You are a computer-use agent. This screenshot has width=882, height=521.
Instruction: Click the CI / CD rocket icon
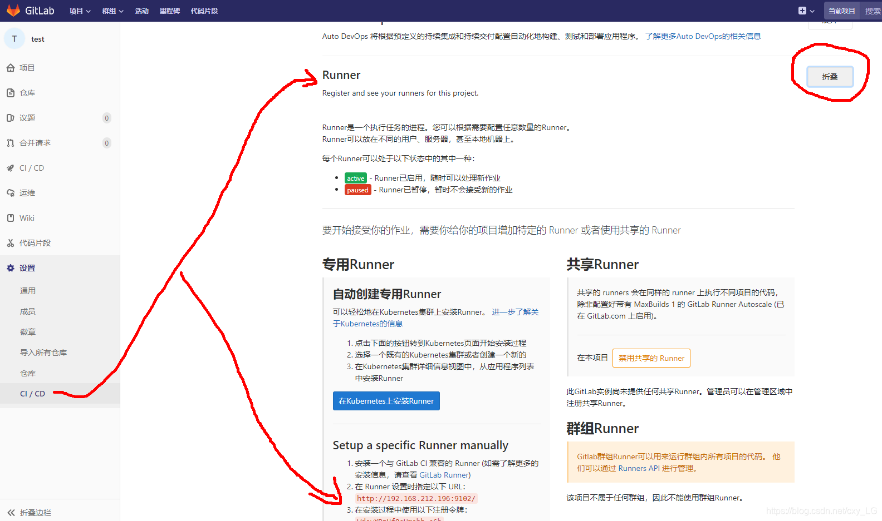(11, 168)
